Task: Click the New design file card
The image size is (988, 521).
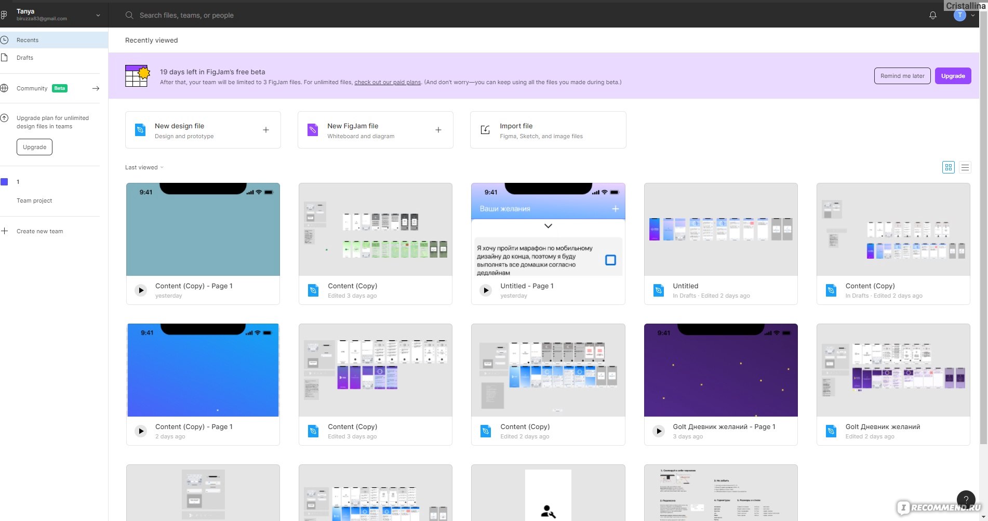Action: click(203, 130)
